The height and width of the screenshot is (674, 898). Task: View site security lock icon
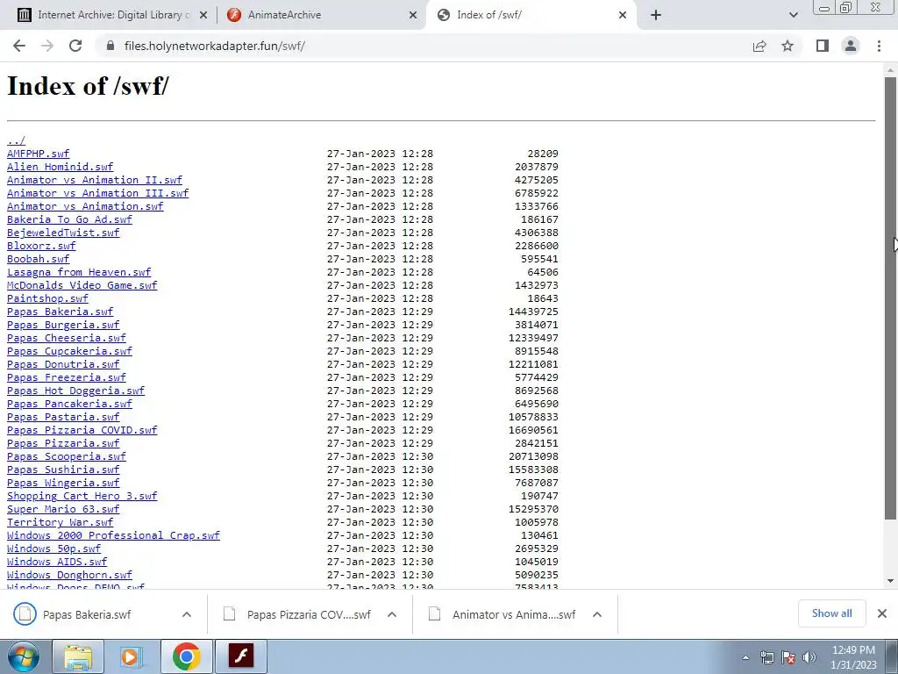pos(110,46)
